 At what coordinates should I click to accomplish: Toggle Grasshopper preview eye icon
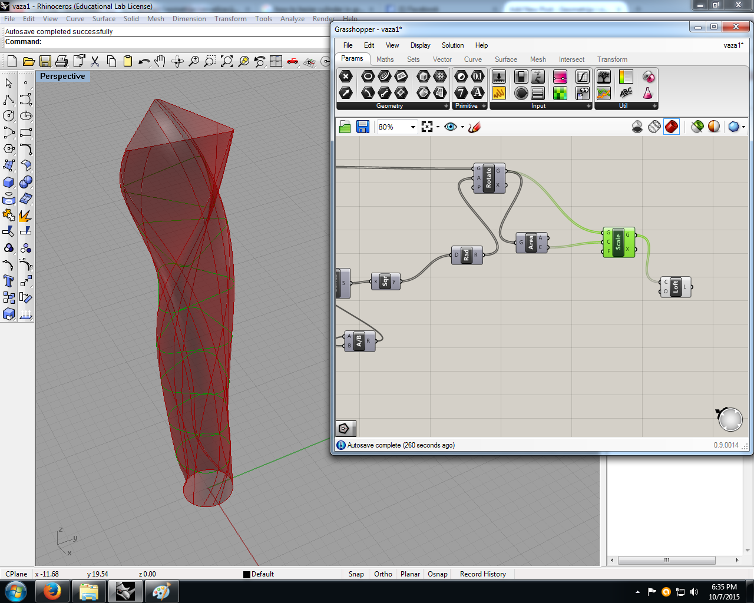point(451,127)
